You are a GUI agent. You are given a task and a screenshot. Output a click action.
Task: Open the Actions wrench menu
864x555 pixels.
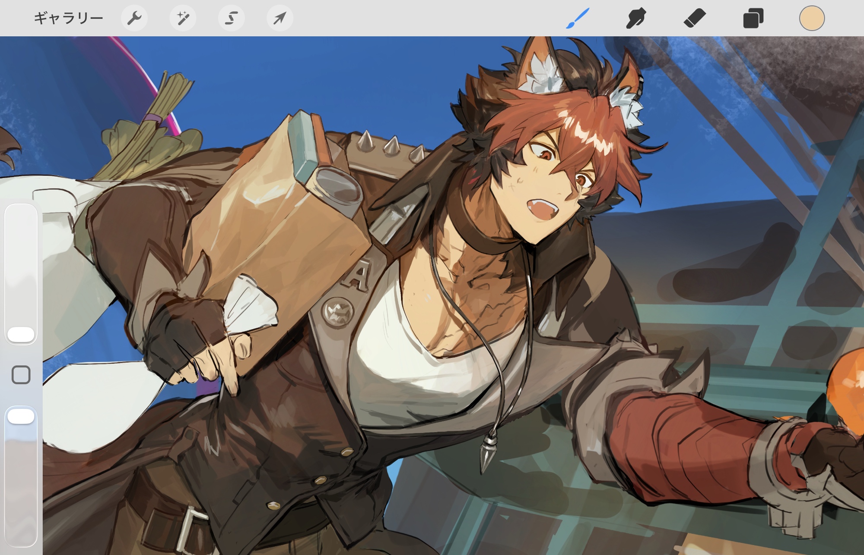(x=134, y=18)
